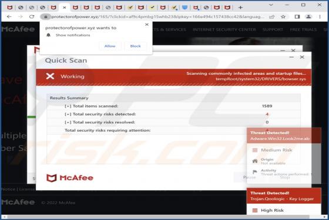Expand Total security risks resolved row

68,122
